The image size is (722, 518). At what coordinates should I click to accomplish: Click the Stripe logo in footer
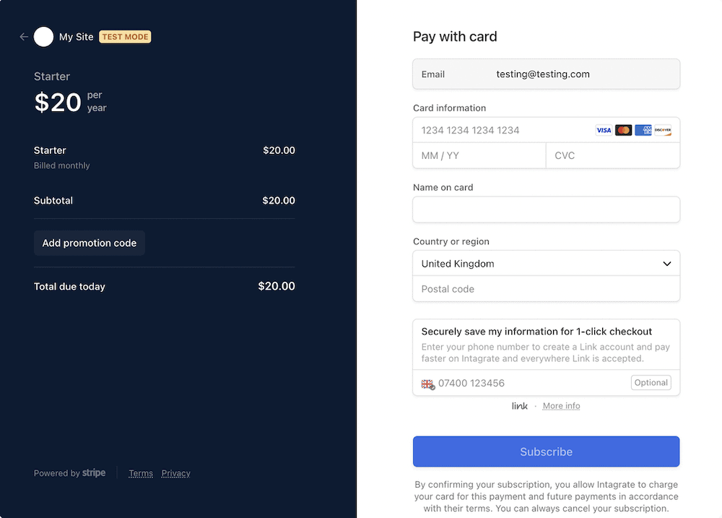click(x=94, y=472)
